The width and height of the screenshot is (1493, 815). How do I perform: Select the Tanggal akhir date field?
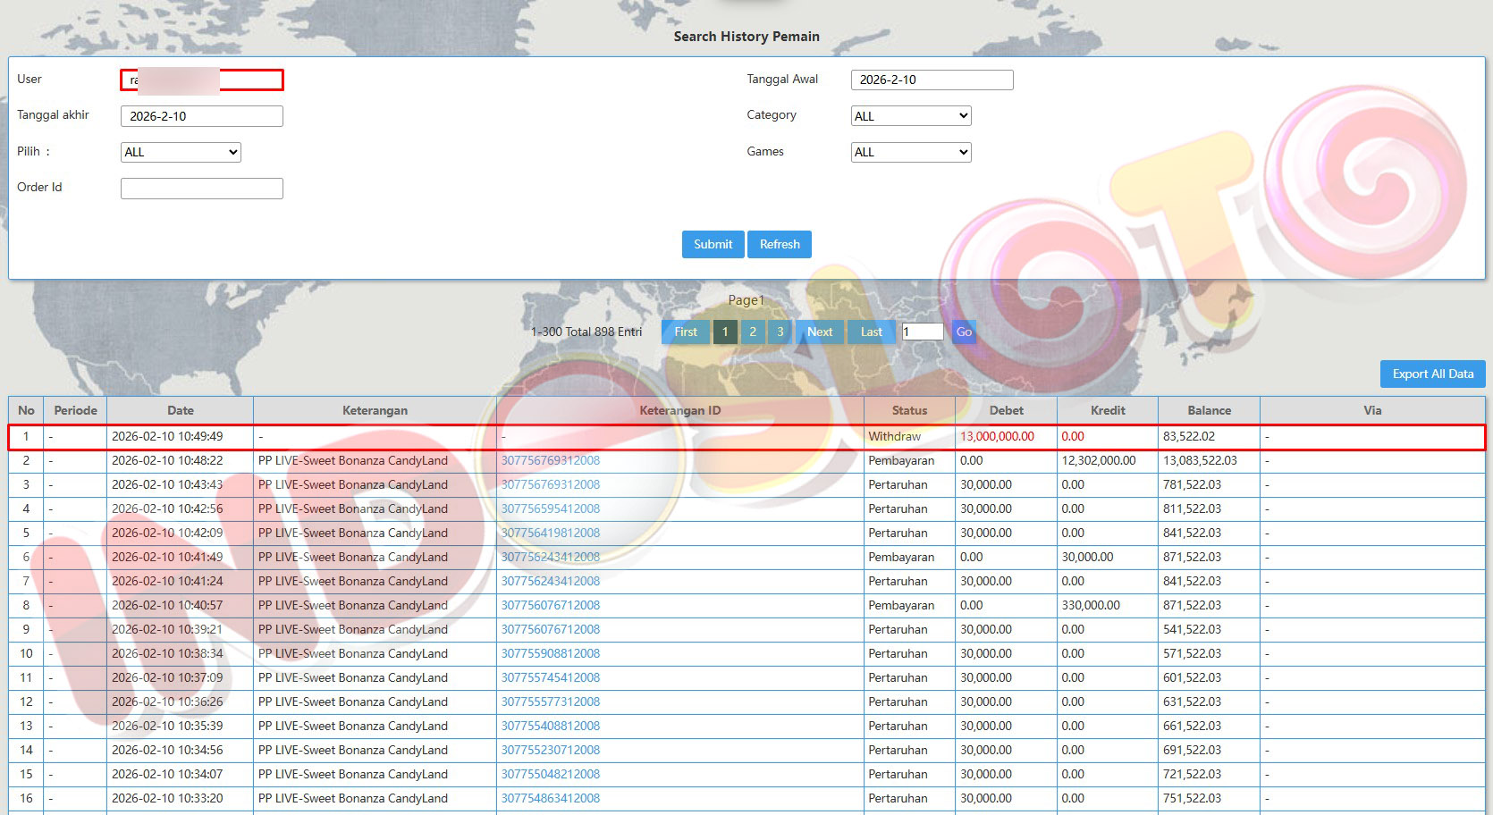202,116
